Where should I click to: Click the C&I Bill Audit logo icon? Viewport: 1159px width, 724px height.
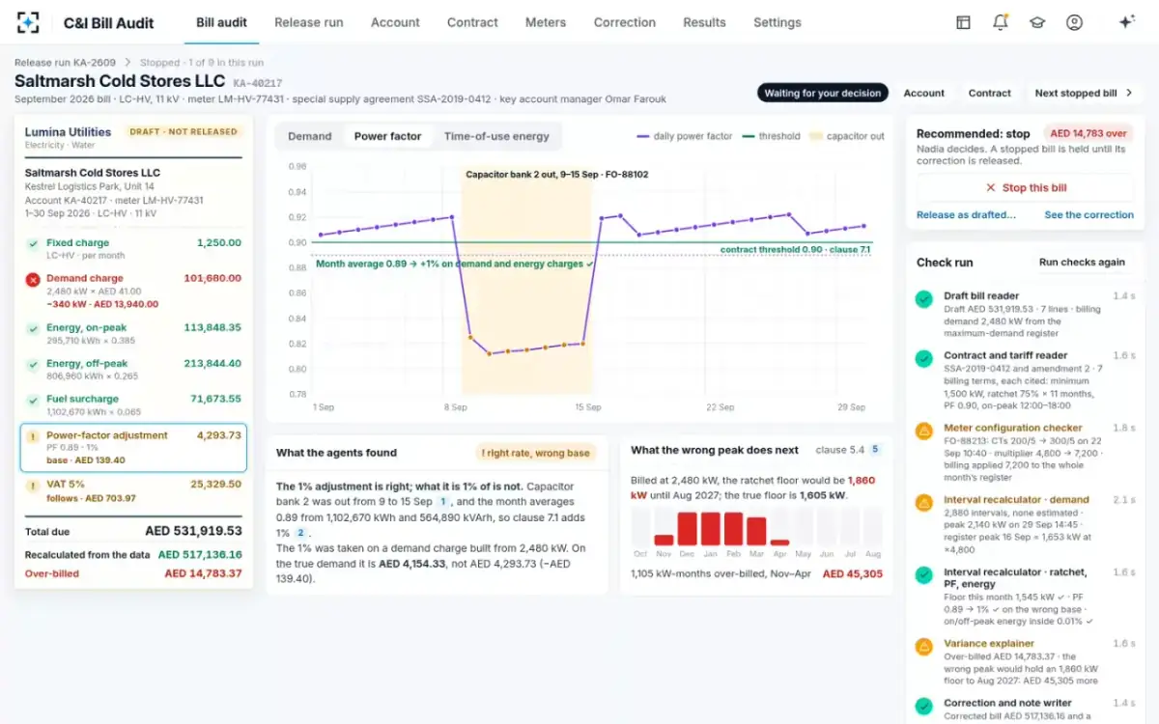[29, 22]
